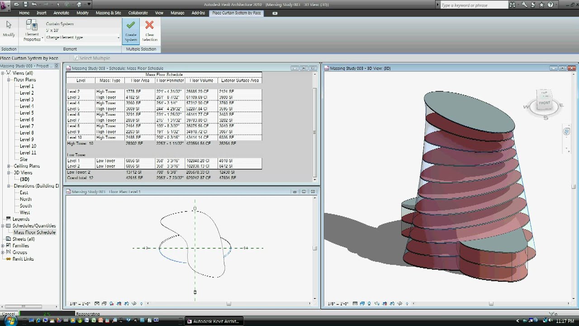Click the Help question mark icon
The height and width of the screenshot is (326, 579).
(x=551, y=5)
